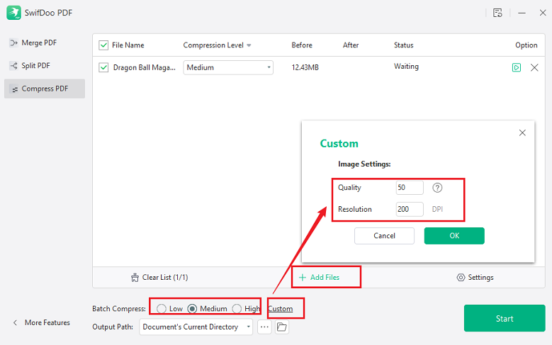
Task: Click the 12.43MB file size cell
Action: pyautogui.click(x=305, y=67)
